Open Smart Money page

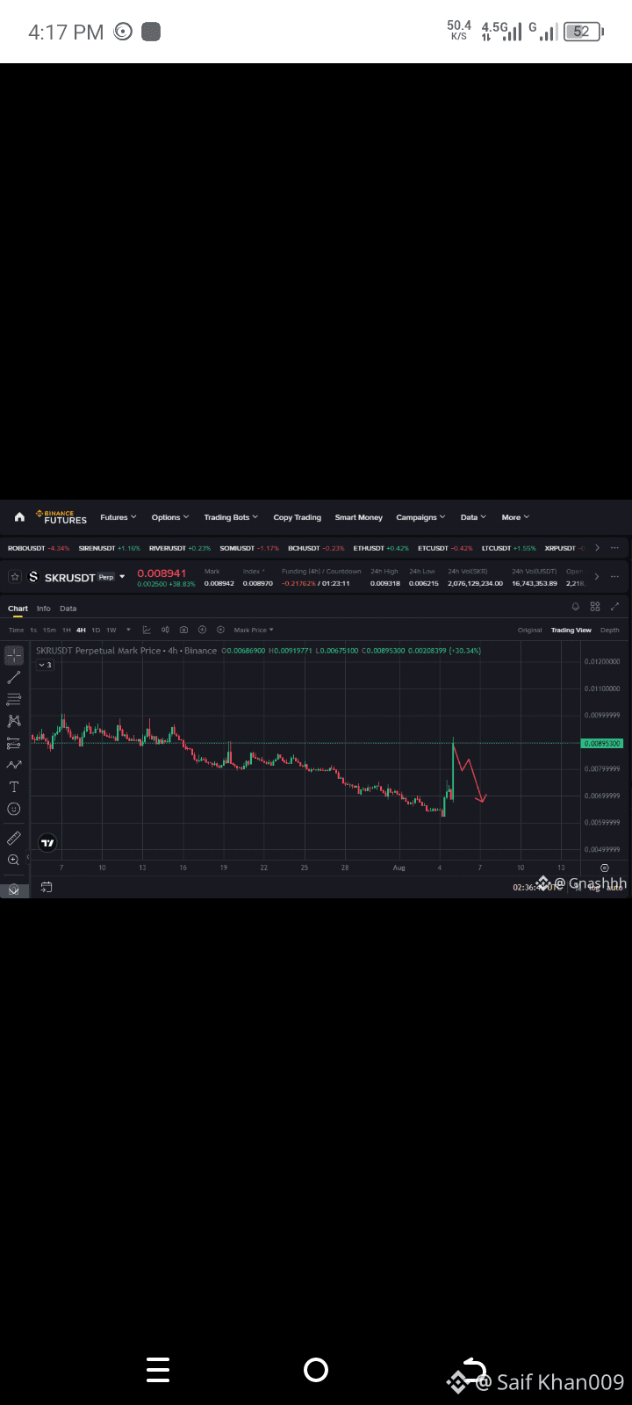pyautogui.click(x=358, y=517)
